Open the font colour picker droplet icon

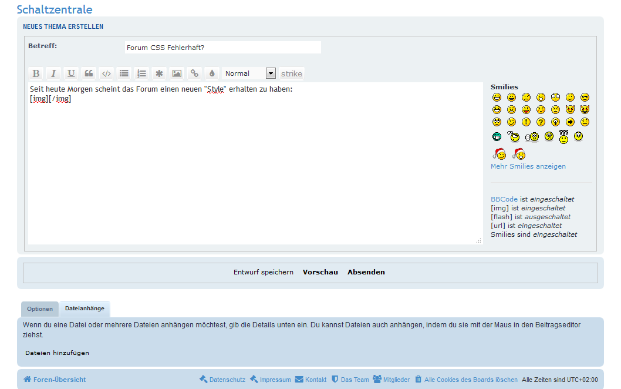[212, 73]
